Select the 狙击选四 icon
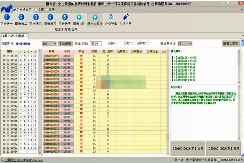Image resolution: width=244 pixels, height=163 pixels. [x=50, y=17]
